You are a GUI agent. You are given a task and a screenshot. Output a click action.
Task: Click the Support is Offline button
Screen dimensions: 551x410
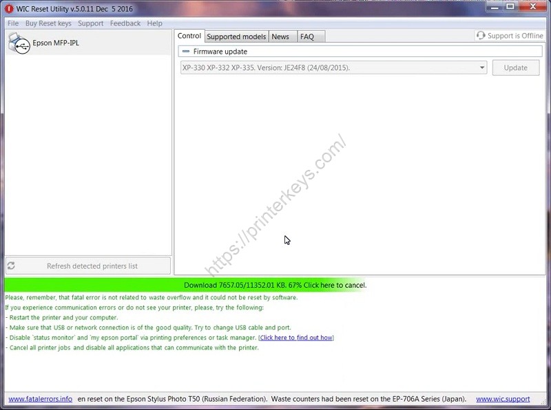click(510, 36)
